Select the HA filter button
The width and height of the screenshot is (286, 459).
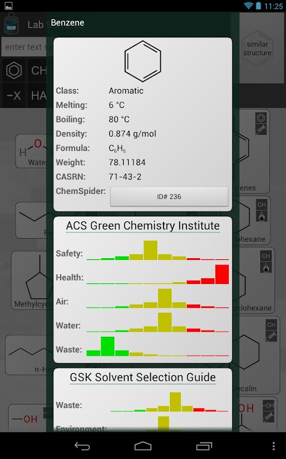coord(38,95)
